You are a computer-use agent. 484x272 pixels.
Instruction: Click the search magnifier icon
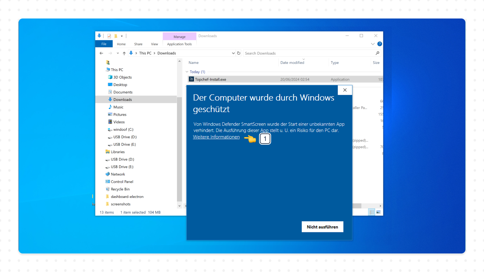pos(377,53)
